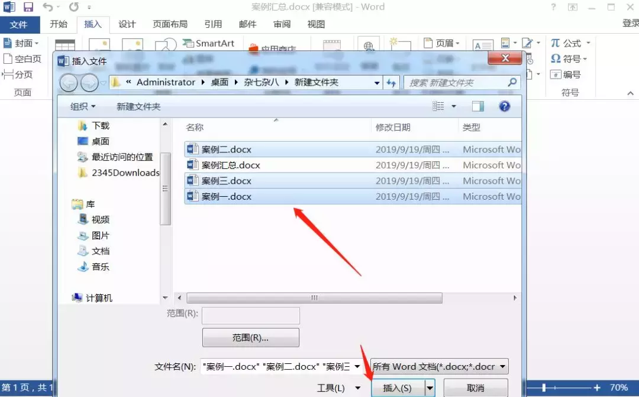Click the Save icon in Word title bar
The height and width of the screenshot is (397, 639).
28,7
